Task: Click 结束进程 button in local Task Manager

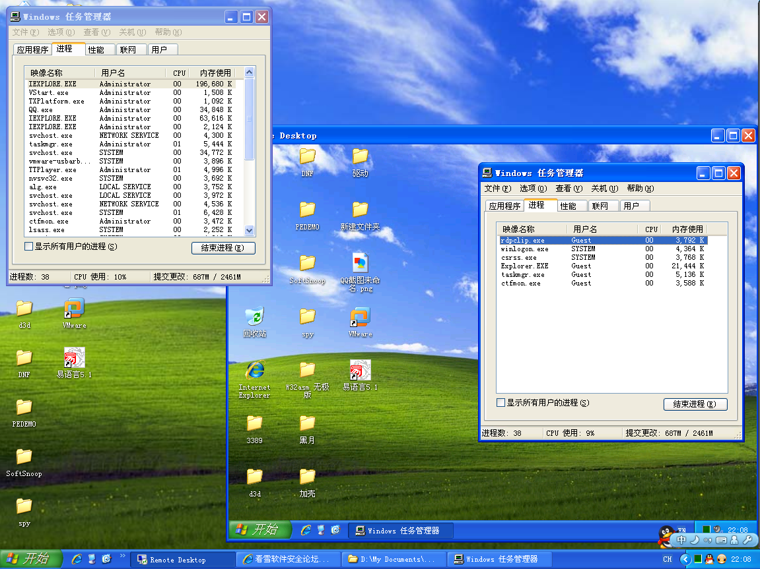Action: click(223, 248)
